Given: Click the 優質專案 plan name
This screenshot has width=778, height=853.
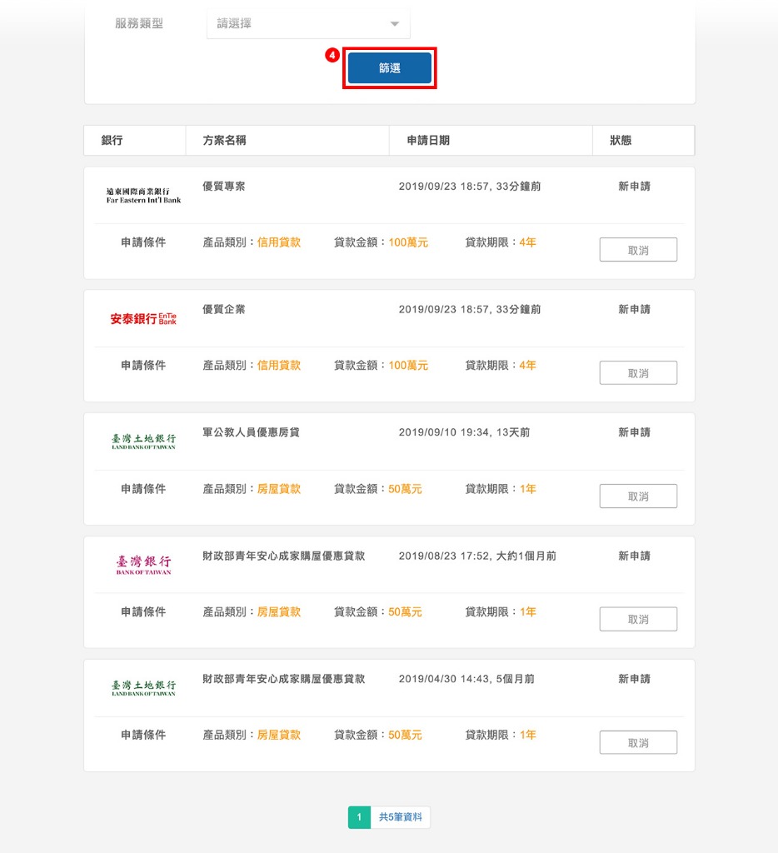Looking at the screenshot, I should click(x=224, y=187).
